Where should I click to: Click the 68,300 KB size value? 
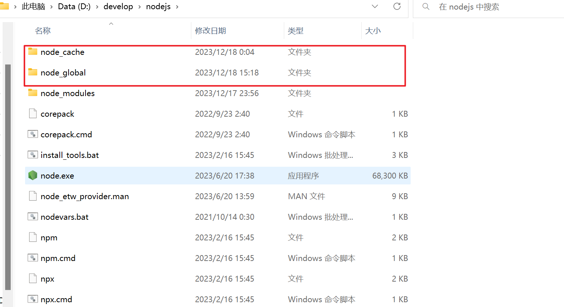pyautogui.click(x=390, y=176)
